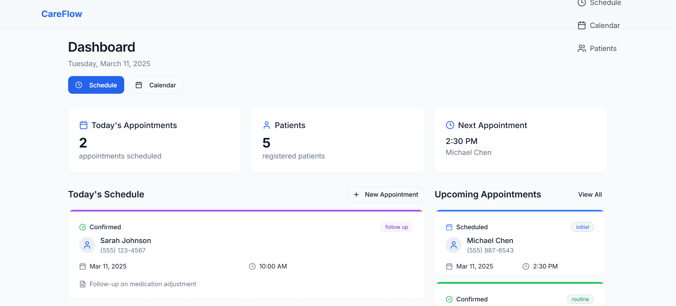The width and height of the screenshot is (676, 306).
Task: Click the 10:00 AM time text
Action: pyautogui.click(x=273, y=266)
